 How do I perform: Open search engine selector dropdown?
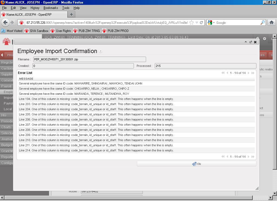(211, 23)
